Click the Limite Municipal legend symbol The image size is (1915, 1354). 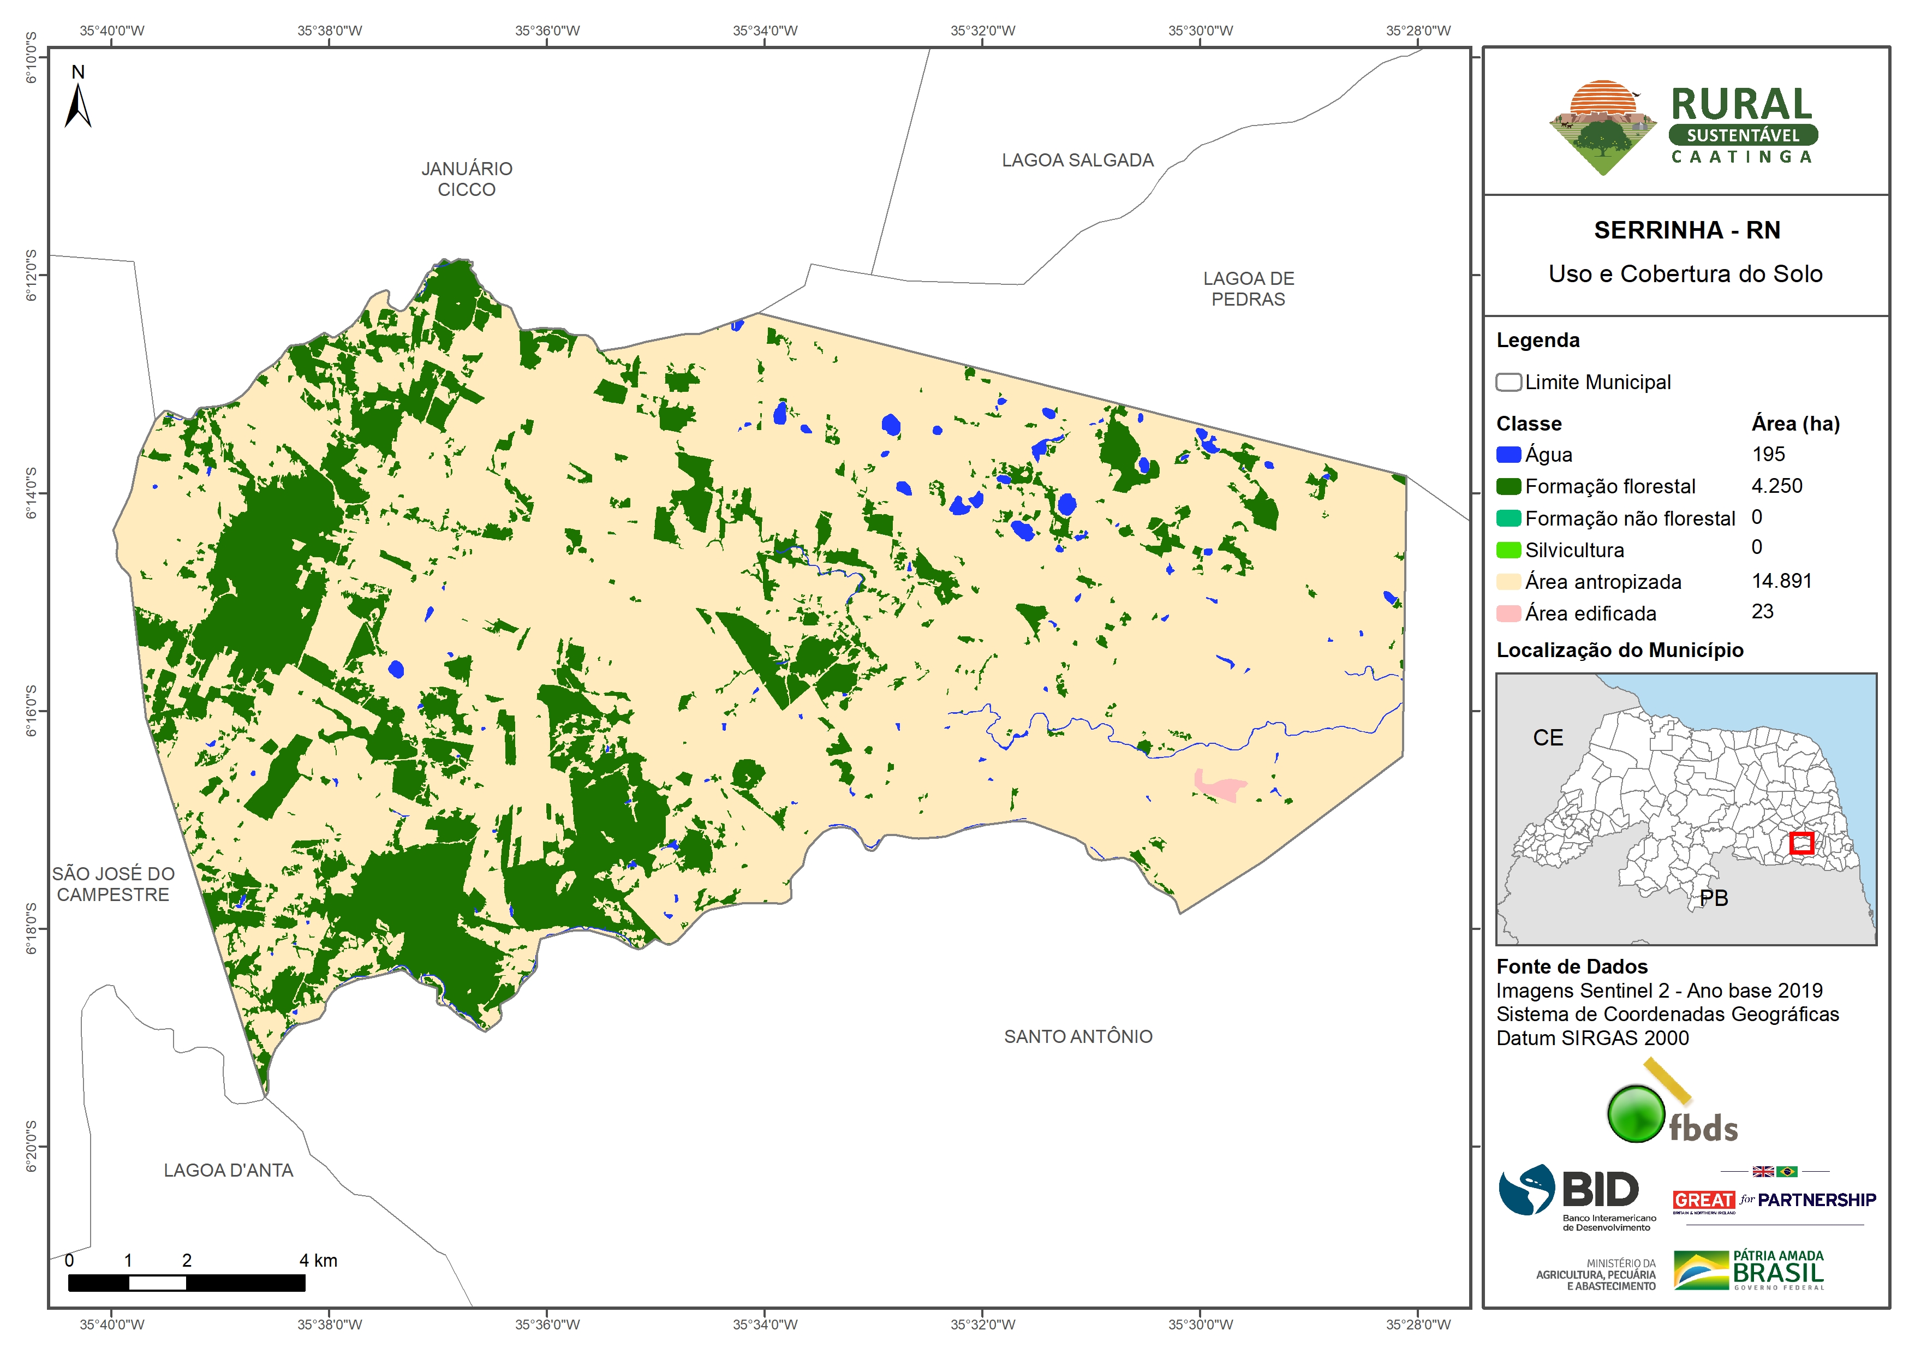click(1508, 382)
